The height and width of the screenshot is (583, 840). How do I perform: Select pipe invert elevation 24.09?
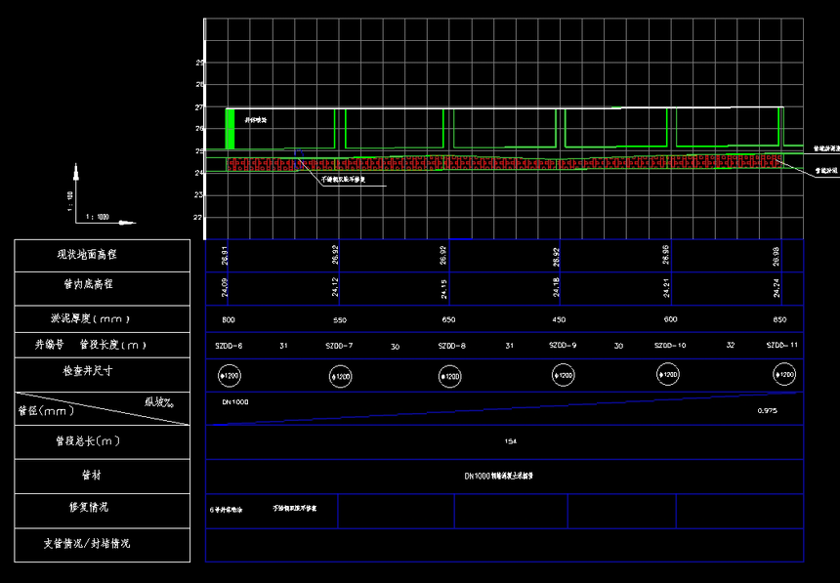(x=225, y=288)
